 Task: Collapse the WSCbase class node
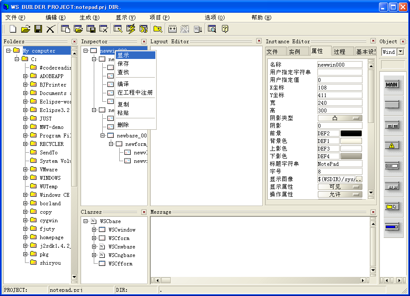click(x=85, y=221)
